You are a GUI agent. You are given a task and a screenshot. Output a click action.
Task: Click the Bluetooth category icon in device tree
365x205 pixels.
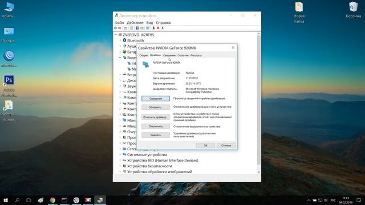click(x=124, y=40)
